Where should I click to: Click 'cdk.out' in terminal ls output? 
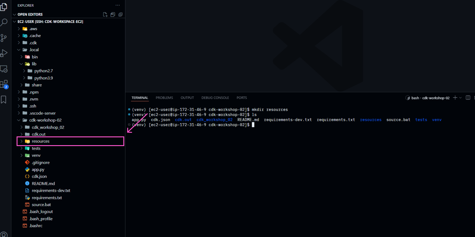183,120
